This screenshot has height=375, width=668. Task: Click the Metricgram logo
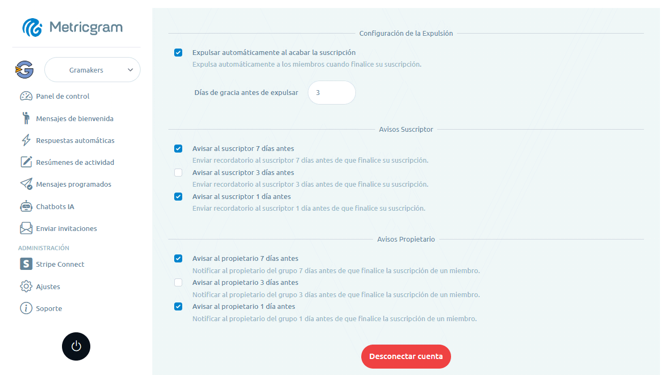pos(73,27)
